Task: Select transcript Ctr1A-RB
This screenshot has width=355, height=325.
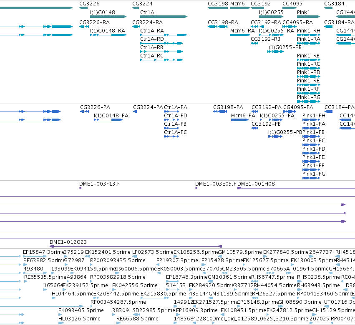Action: pyautogui.click(x=152, y=47)
